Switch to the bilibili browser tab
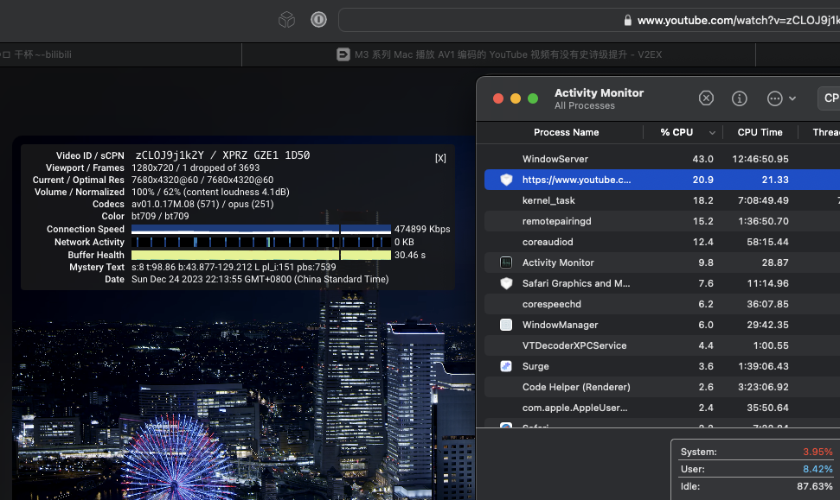Screen dimensions: 840x500 [x=43, y=54]
